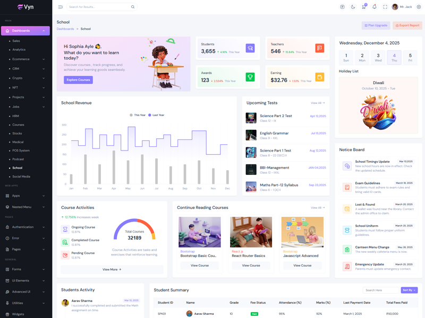Click the Earning wallet icon
Viewport: 425px width, 318px height.
319,77
